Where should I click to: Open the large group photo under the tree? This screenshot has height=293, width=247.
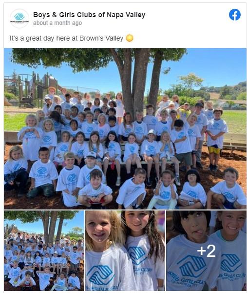[125, 128]
